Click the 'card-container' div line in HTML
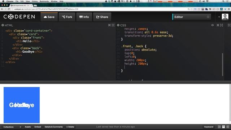The image size is (231, 130). click(29, 31)
